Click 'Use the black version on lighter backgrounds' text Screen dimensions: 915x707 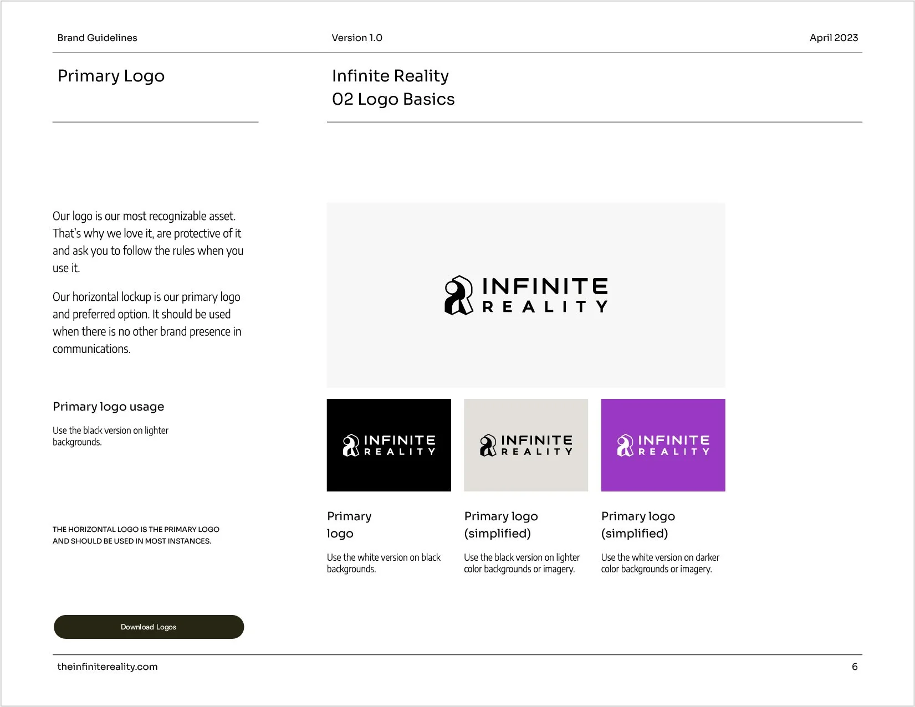click(x=110, y=436)
